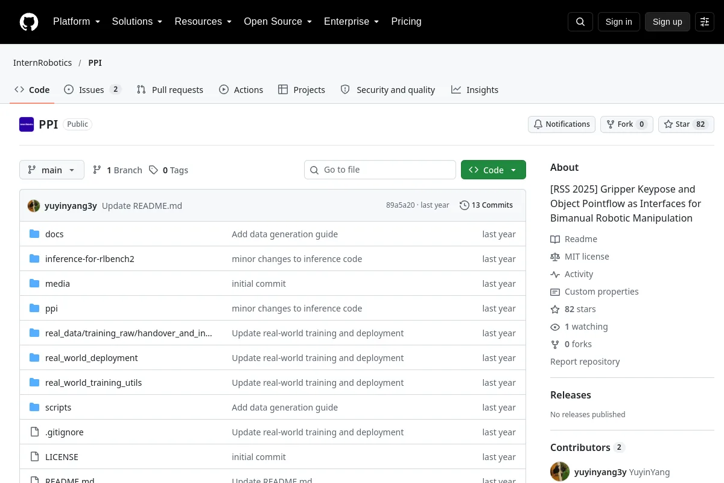This screenshot has width=724, height=483.
Task: Click the docs folder icon
Action: [x=34, y=234]
